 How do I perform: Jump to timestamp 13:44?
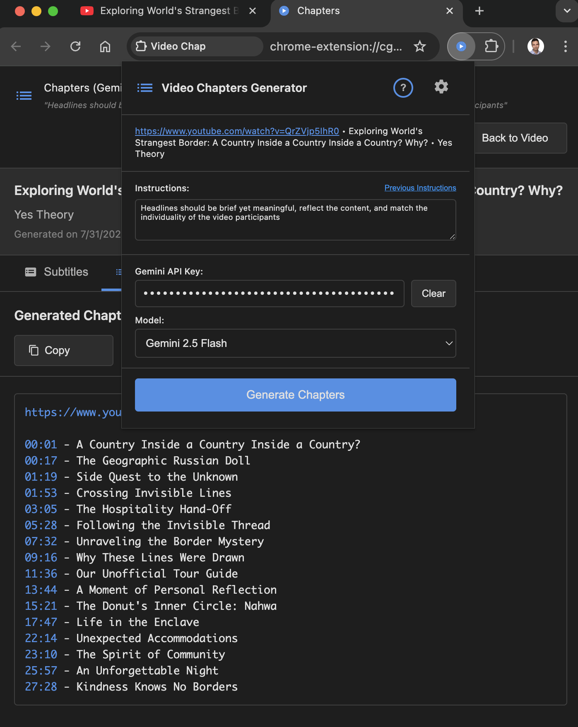[41, 590]
